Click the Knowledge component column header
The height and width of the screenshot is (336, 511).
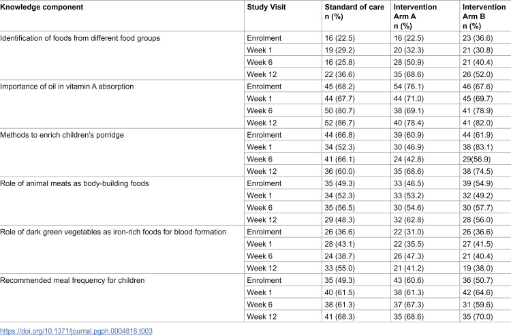(42, 7)
